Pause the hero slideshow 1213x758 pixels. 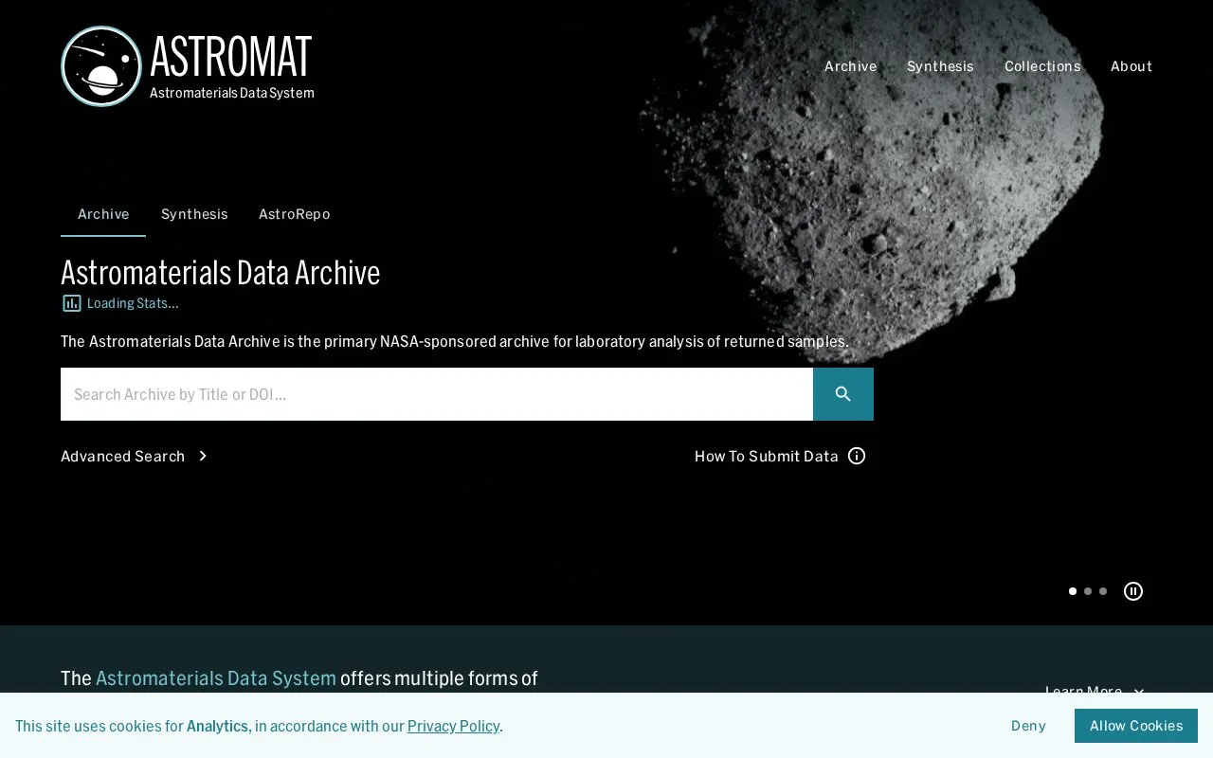tap(1133, 591)
